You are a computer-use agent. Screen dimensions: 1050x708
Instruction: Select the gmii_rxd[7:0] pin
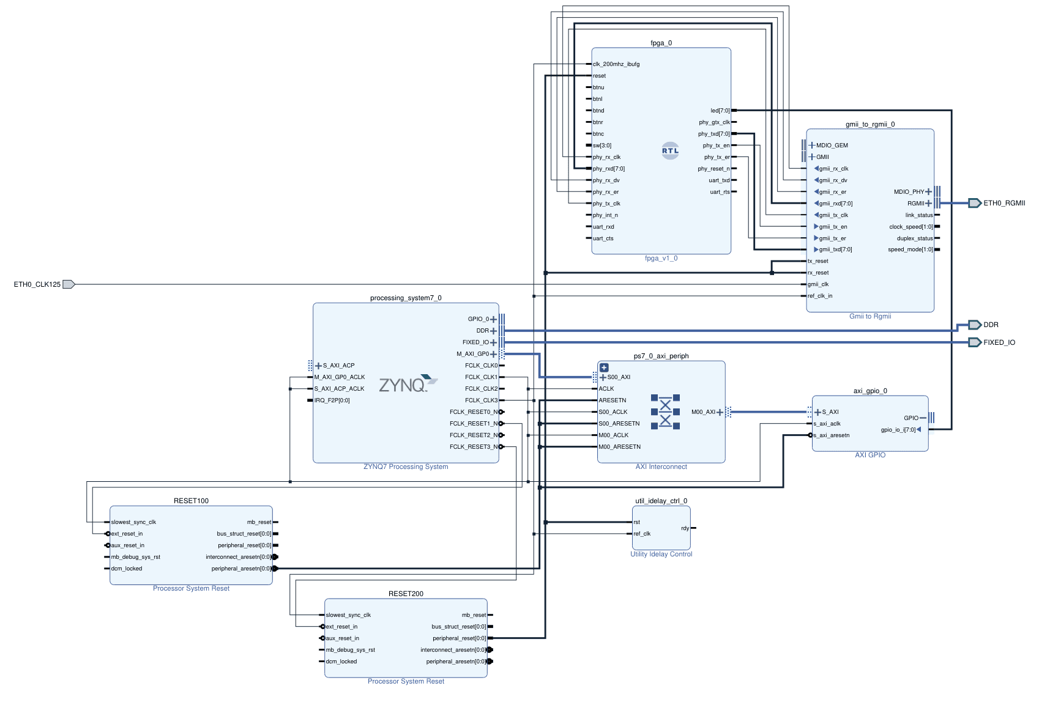point(835,204)
